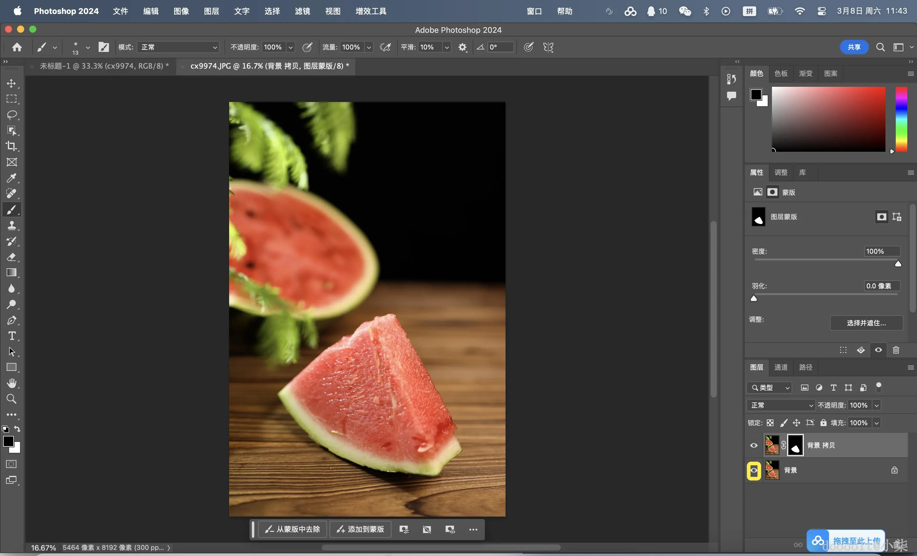Select the Horizontal Type tool
The width and height of the screenshot is (917, 556).
12,336
